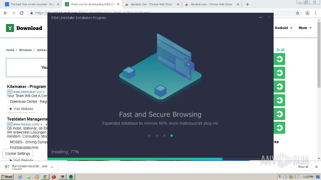Reload the current Chrome page
The height and width of the screenshot is (180, 321).
[22, 13]
